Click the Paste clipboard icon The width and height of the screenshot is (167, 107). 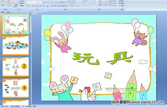click(x=3, y=2)
